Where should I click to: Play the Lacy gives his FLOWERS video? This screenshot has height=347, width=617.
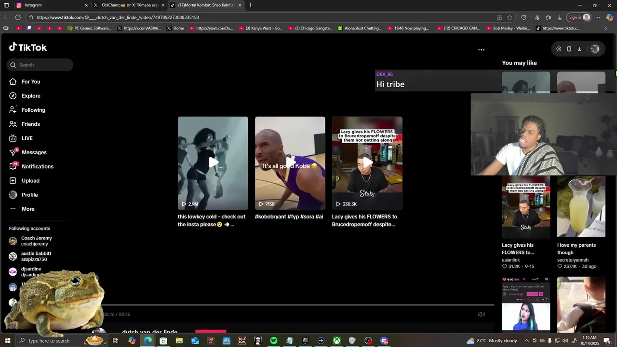[367, 163]
